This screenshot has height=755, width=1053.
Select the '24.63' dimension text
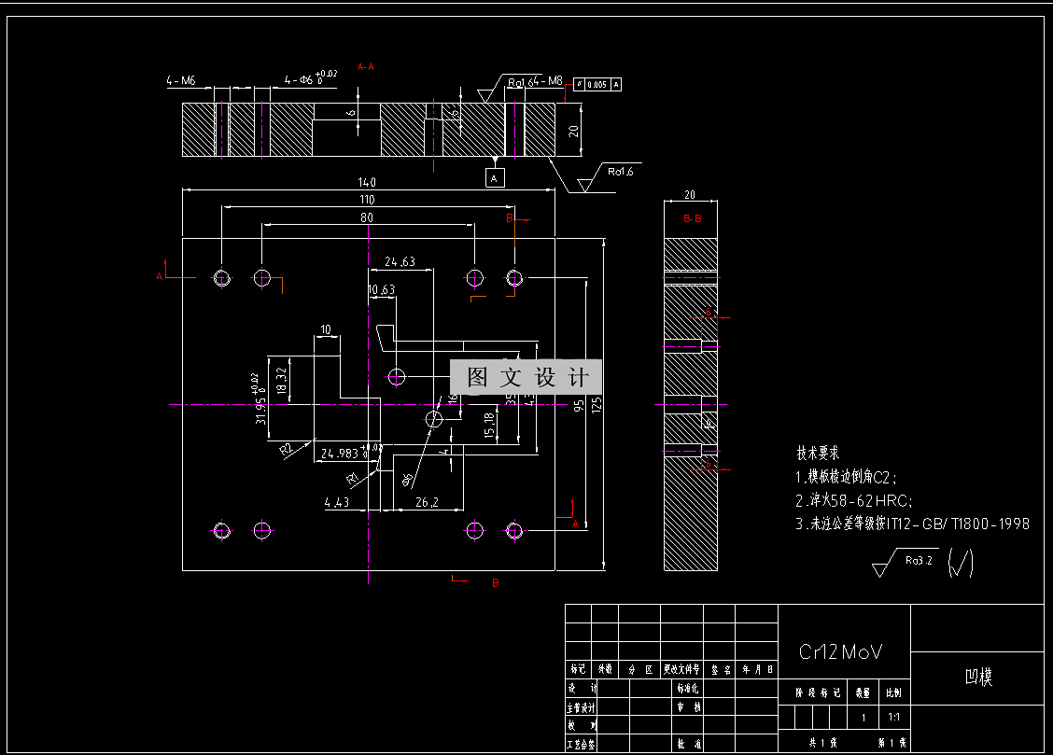click(x=400, y=261)
